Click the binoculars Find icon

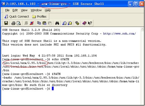pos(57,23)
